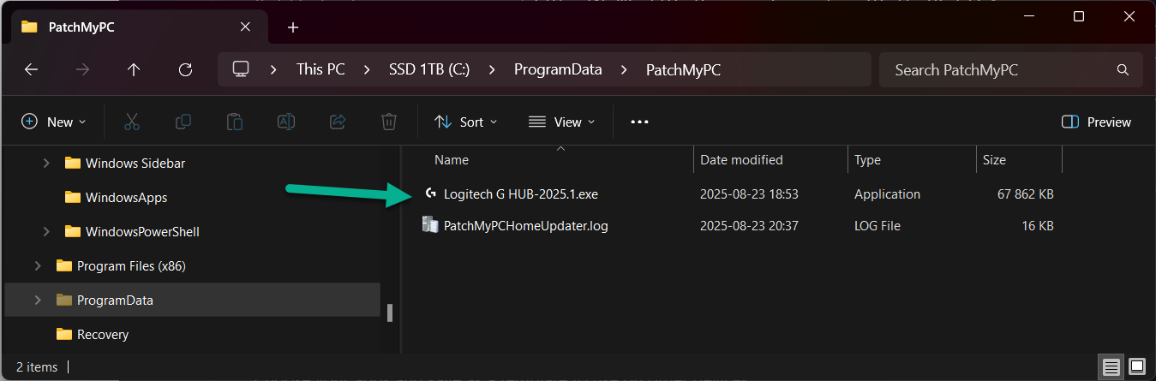Click the Copy icon in toolbar
Screen dimensions: 1156x381
(183, 122)
